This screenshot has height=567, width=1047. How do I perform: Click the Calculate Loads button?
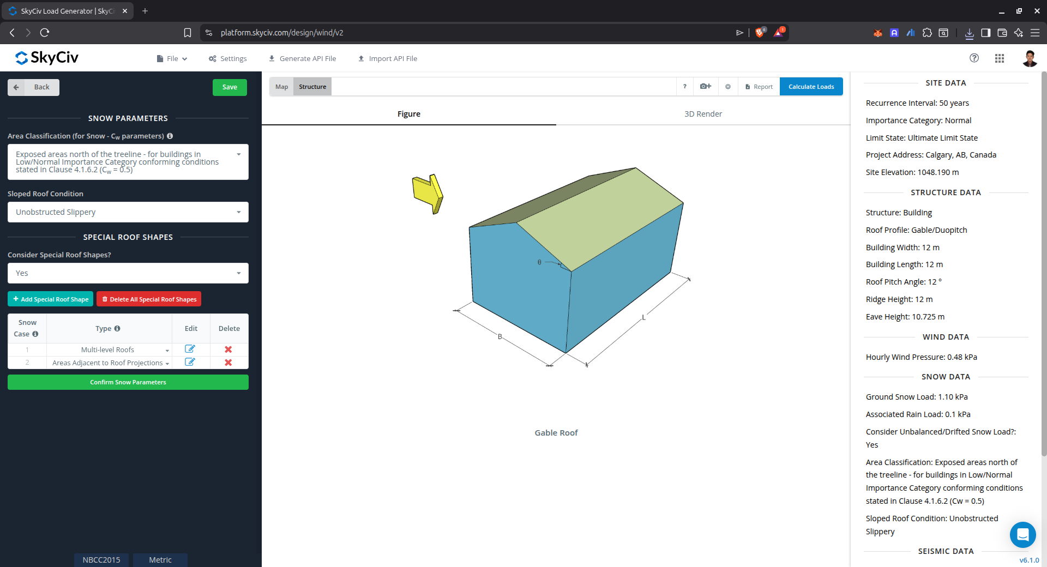pos(811,87)
